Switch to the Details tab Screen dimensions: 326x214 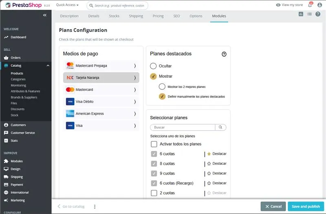click(94, 16)
